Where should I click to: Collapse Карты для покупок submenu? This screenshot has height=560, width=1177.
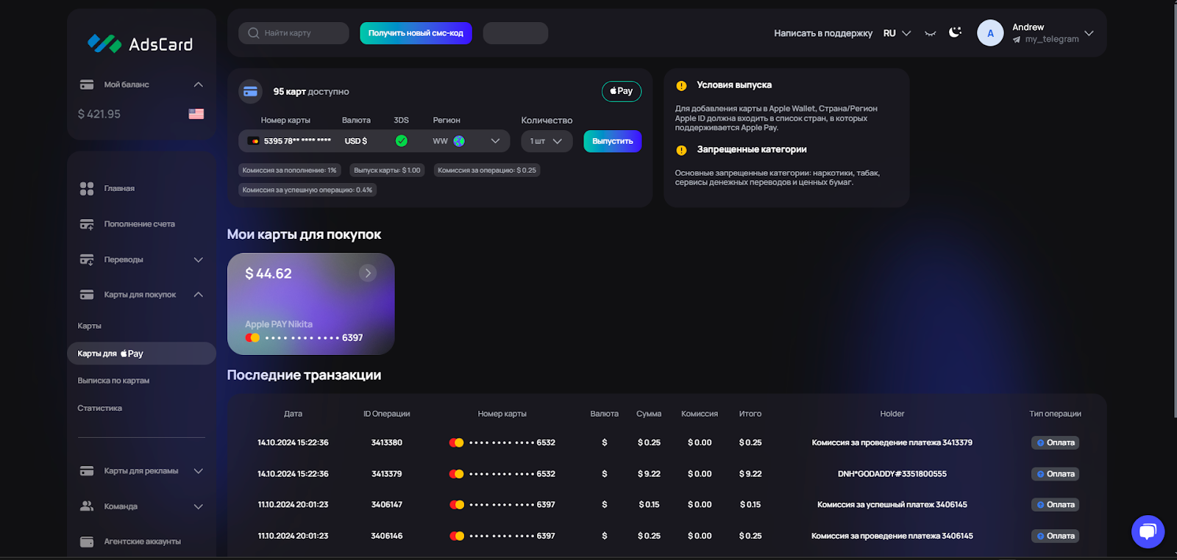[x=198, y=295]
